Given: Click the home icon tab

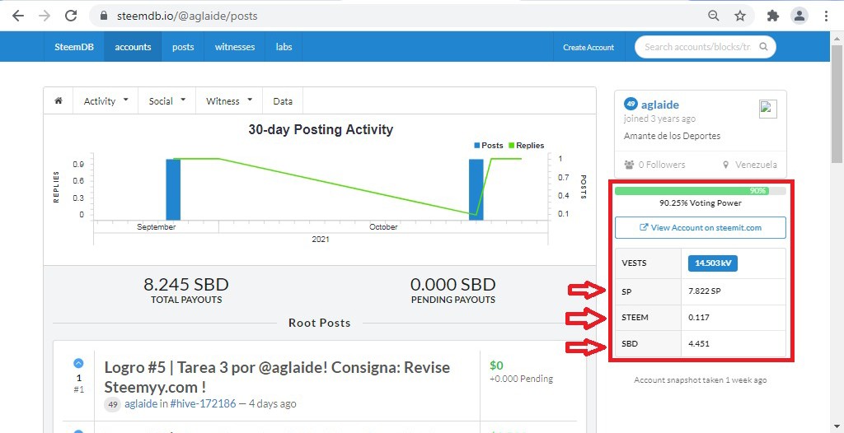Looking at the screenshot, I should click(x=59, y=100).
